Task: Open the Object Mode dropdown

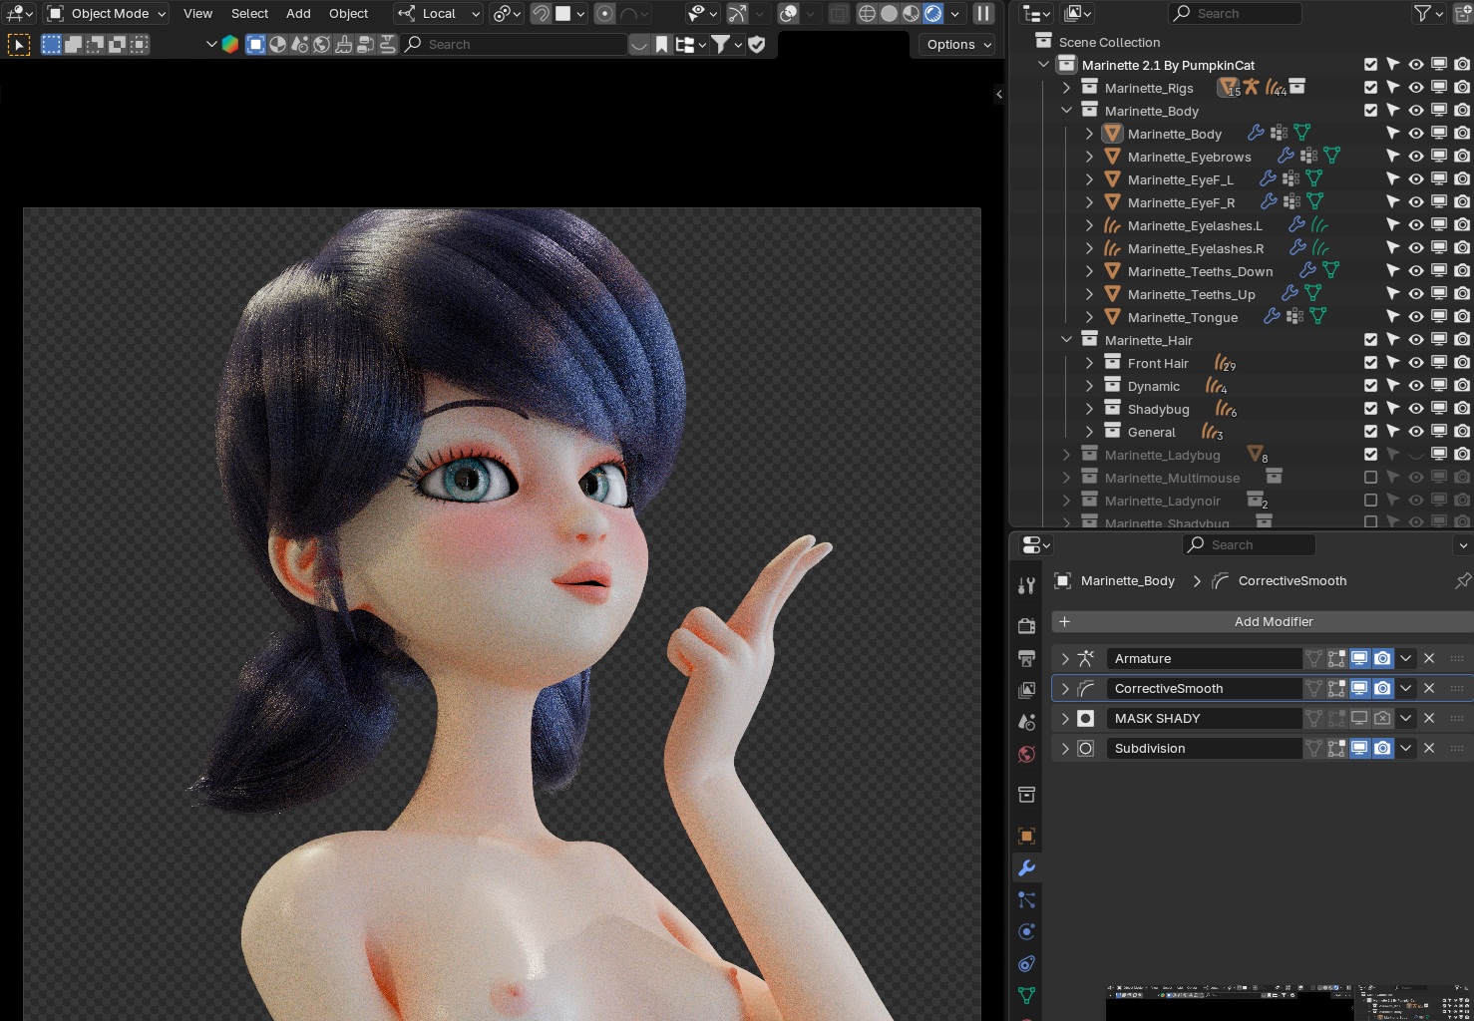Action: coord(108,14)
